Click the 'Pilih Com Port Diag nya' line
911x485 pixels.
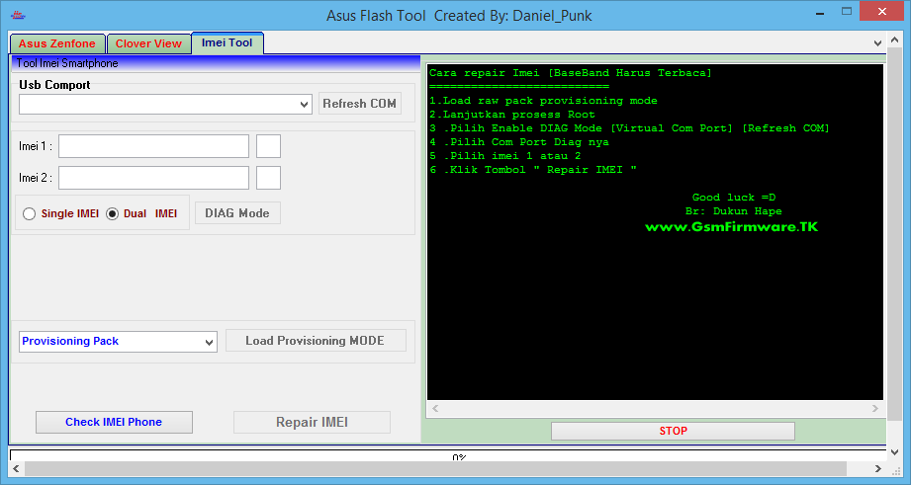coord(519,142)
